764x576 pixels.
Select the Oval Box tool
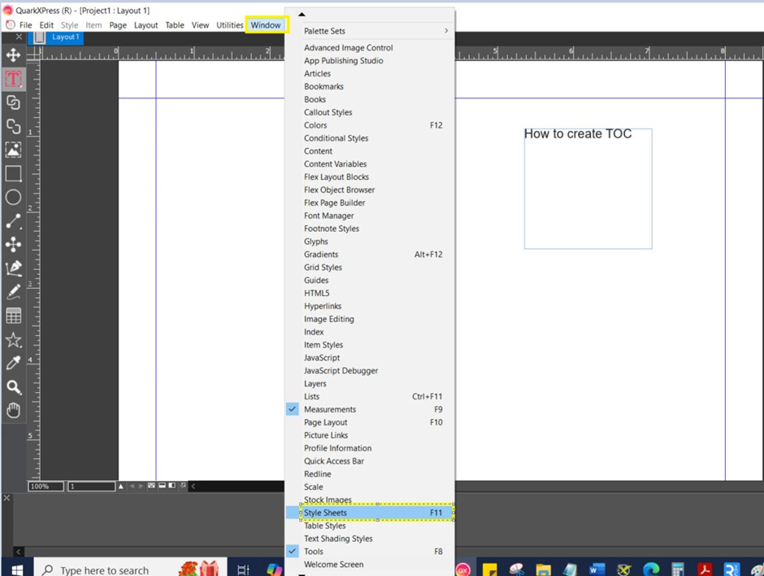pos(13,197)
